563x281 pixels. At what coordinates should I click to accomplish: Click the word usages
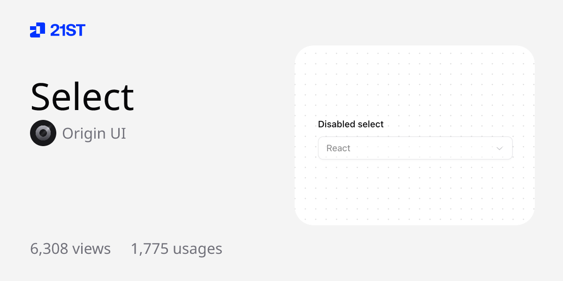198,249
